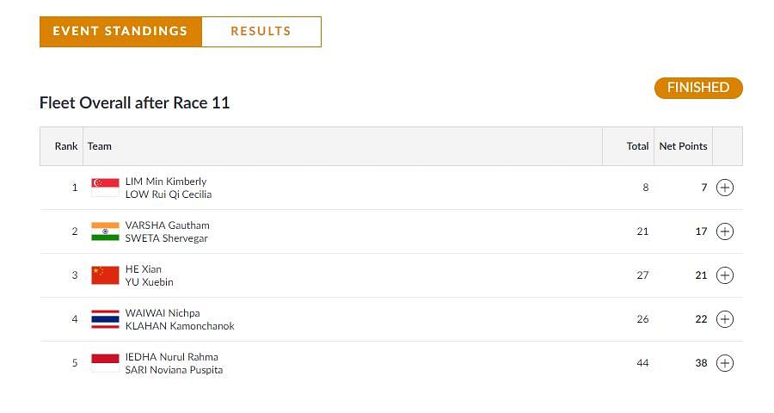Click the KLAHAN Kamonchanok name

click(x=180, y=326)
